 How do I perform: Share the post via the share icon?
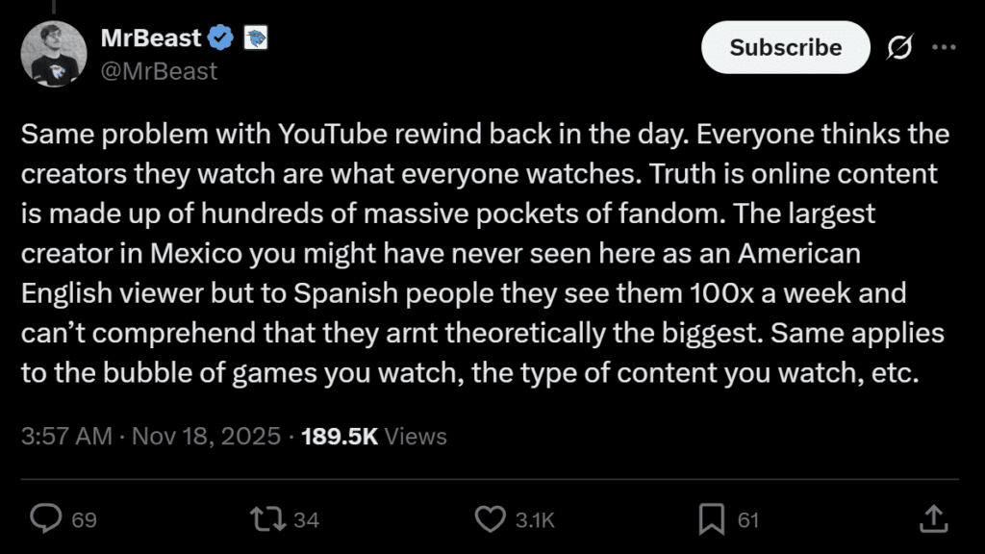[934, 519]
